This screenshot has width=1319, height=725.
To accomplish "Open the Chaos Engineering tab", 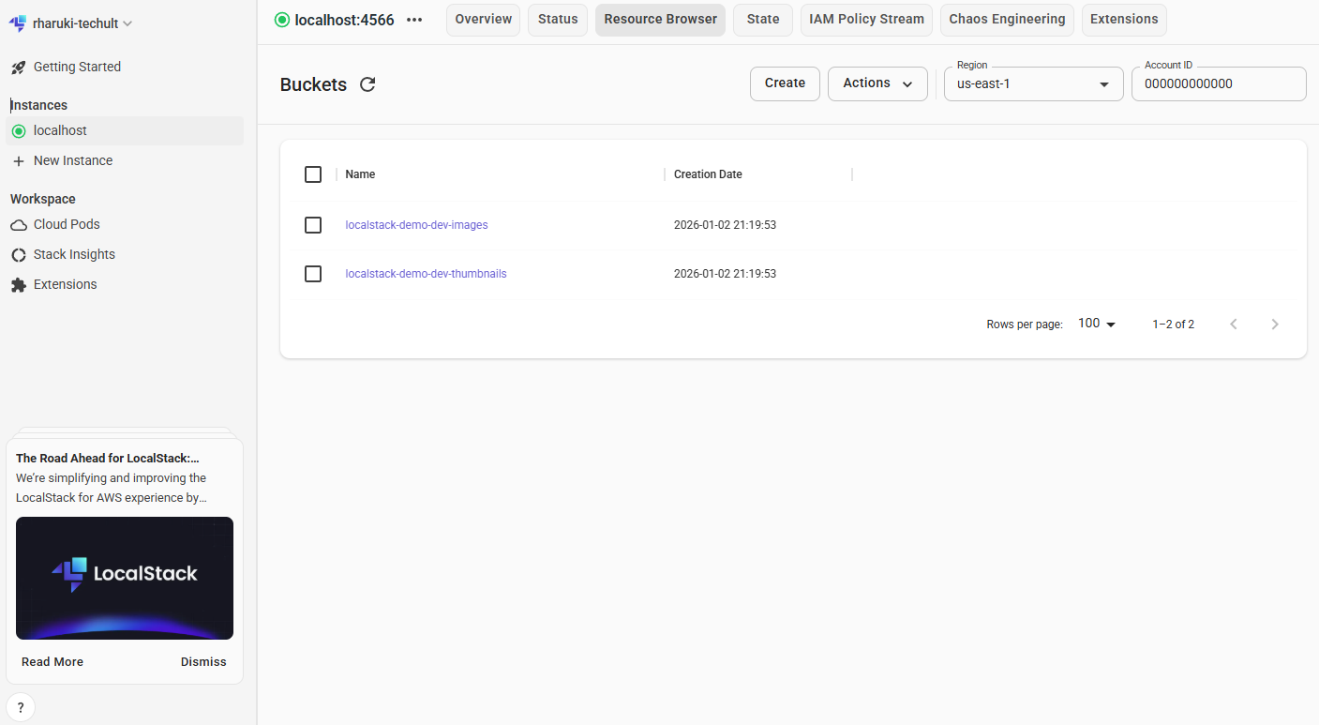I will coord(1007,20).
